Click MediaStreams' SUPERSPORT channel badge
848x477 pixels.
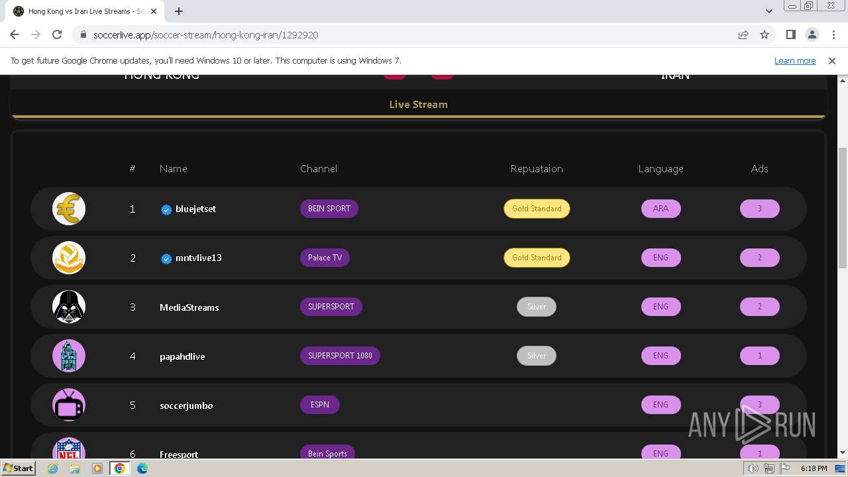click(331, 307)
